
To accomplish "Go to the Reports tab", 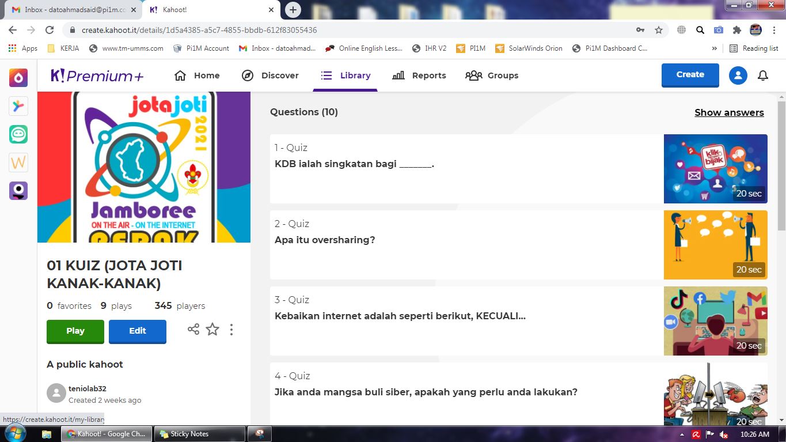I will [x=419, y=75].
